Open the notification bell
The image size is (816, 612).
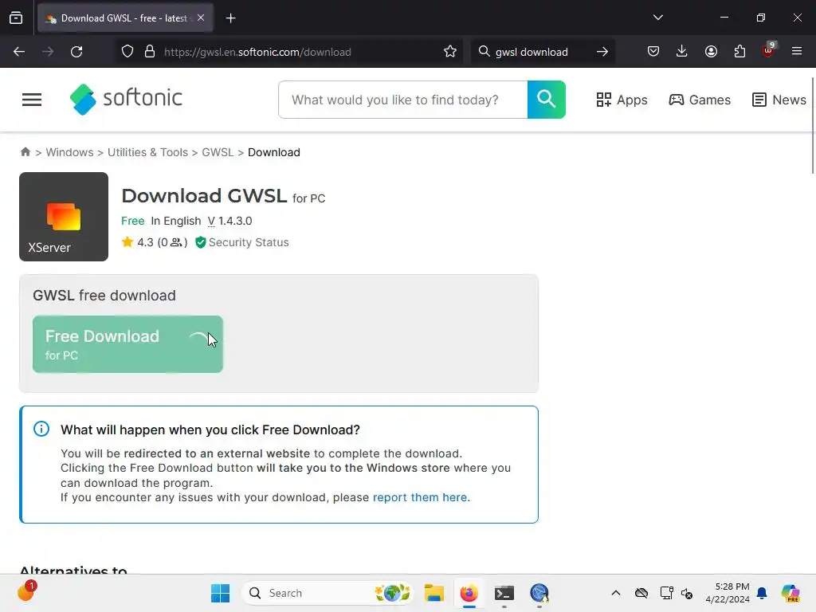click(762, 593)
